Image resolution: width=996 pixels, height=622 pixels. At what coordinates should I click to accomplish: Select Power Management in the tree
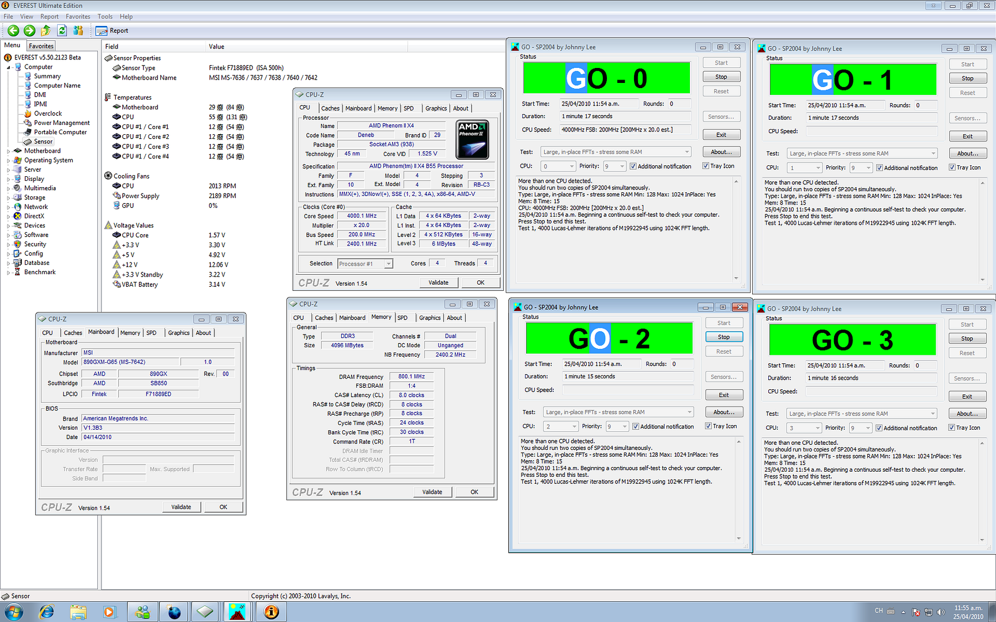point(62,123)
